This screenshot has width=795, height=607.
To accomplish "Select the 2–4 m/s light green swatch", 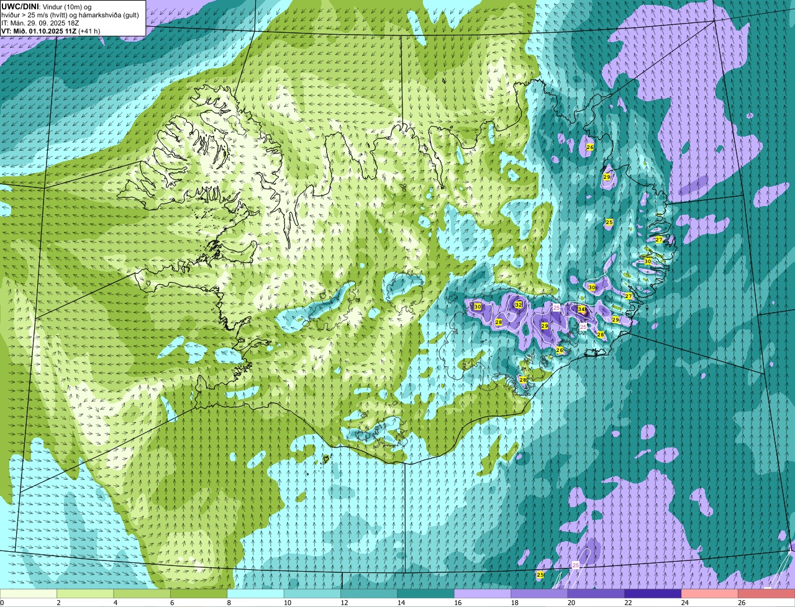I will tap(85, 594).
